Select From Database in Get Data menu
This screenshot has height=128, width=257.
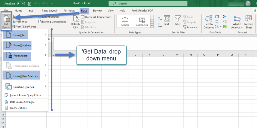[x=25, y=45]
